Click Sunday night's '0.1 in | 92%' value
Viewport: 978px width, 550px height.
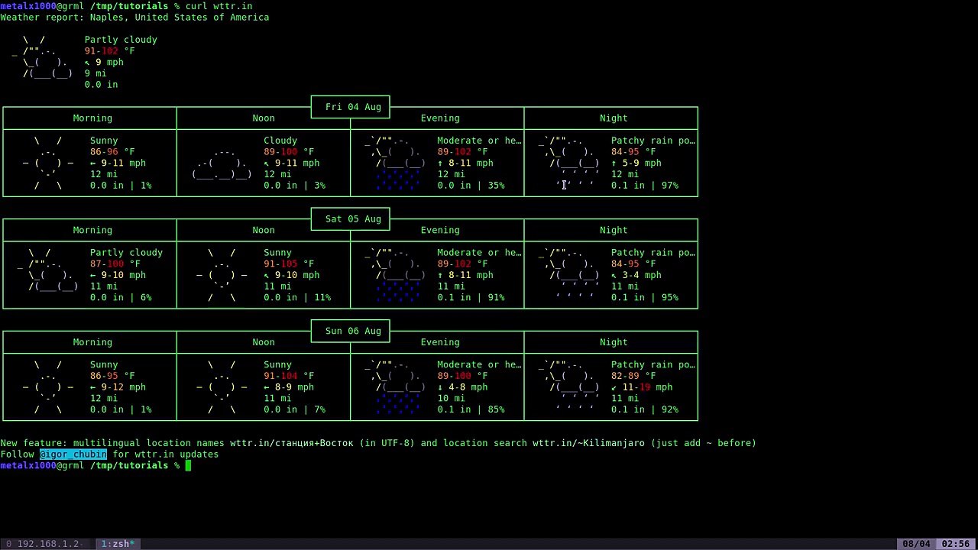pyautogui.click(x=645, y=409)
